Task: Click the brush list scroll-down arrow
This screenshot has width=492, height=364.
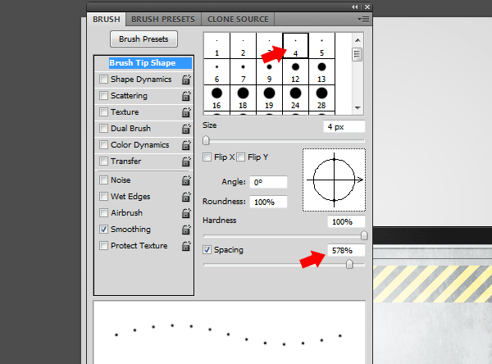Action: click(358, 108)
